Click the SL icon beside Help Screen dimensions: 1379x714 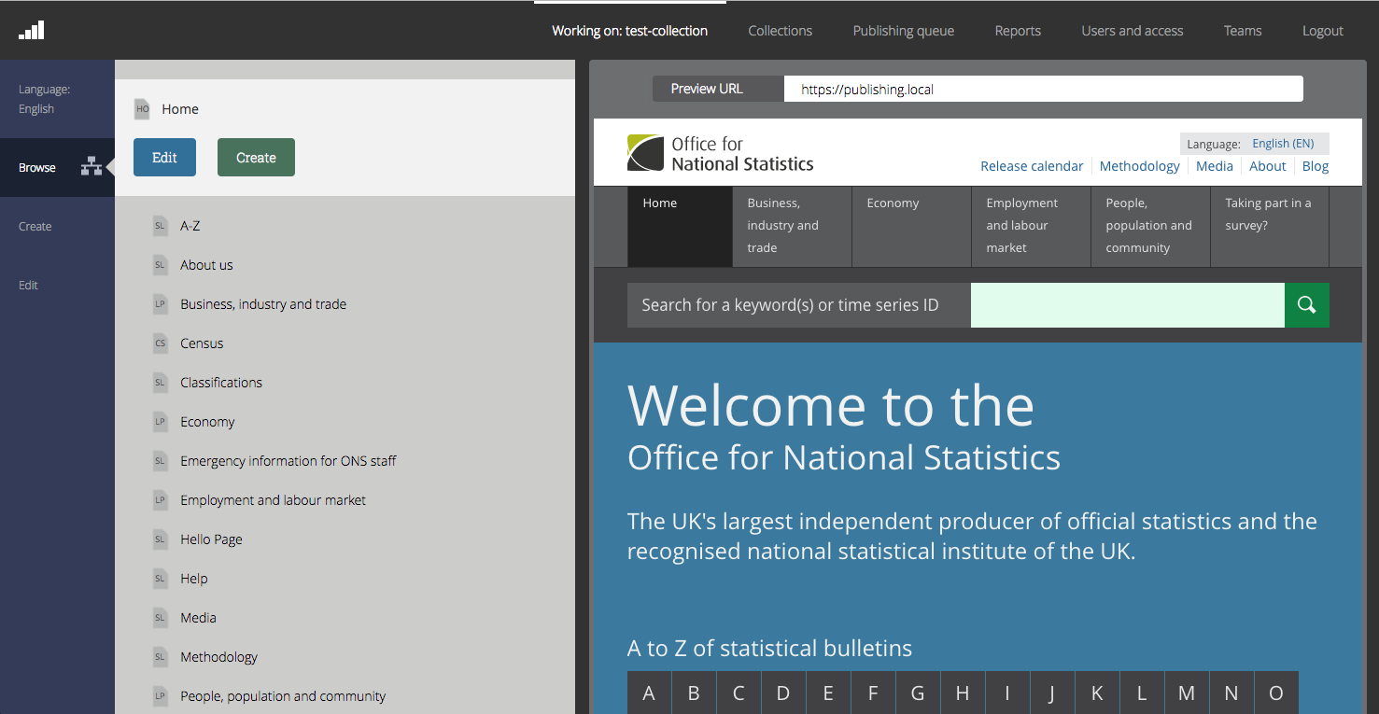[161, 579]
